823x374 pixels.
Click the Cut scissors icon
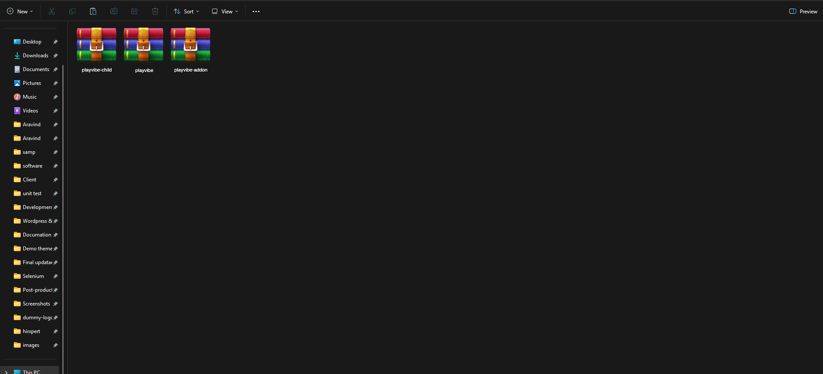[x=52, y=12]
